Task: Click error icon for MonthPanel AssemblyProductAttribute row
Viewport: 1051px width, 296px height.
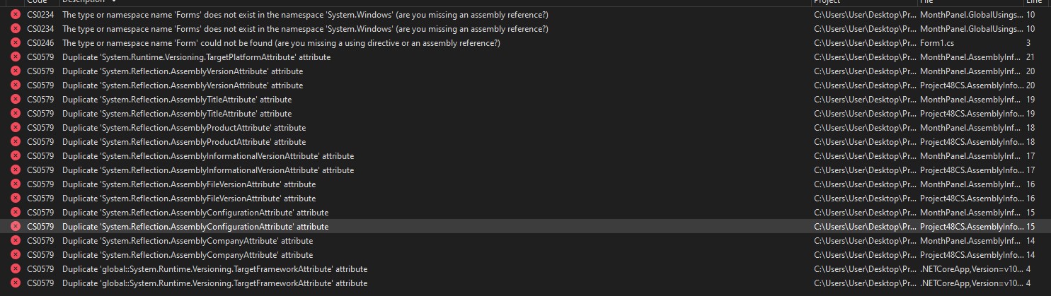Action: pos(16,128)
